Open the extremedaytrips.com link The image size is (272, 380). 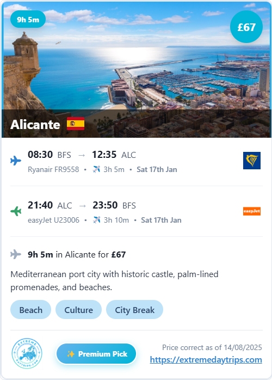click(x=206, y=360)
